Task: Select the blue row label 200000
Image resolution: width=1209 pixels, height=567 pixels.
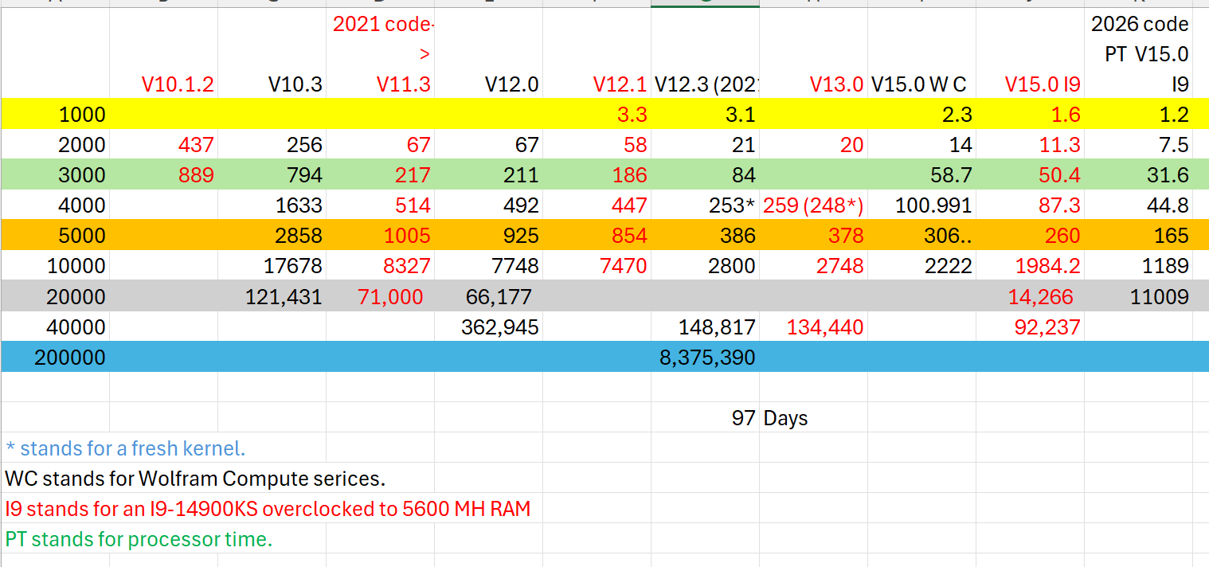Action: coord(55,357)
